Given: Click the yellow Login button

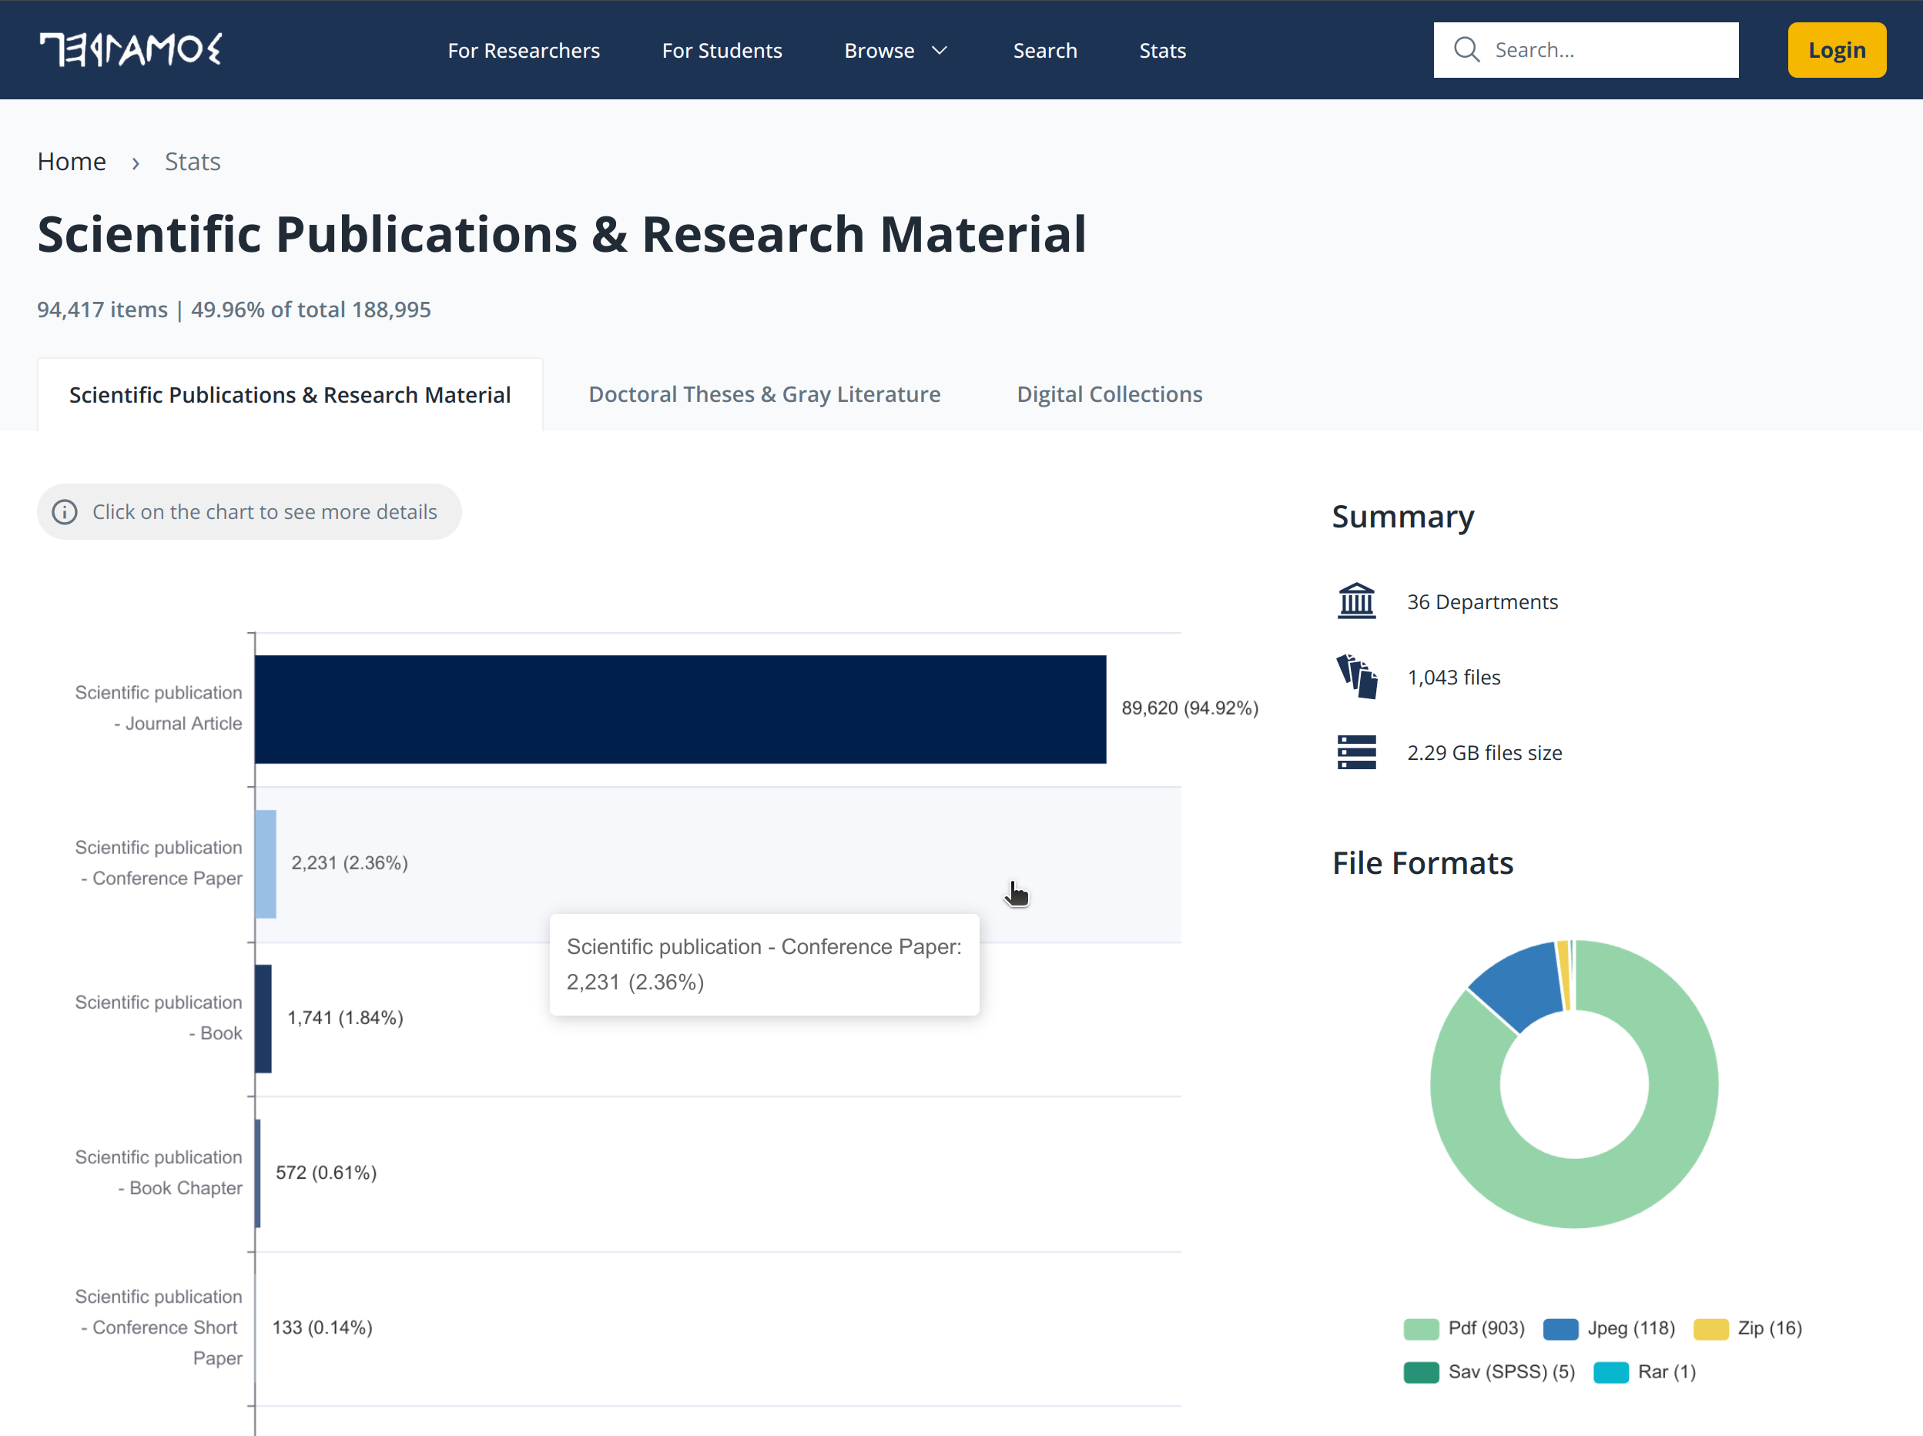Looking at the screenshot, I should point(1836,49).
